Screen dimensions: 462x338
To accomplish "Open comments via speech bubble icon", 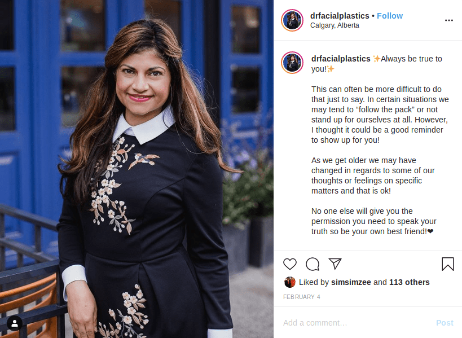I will point(313,264).
